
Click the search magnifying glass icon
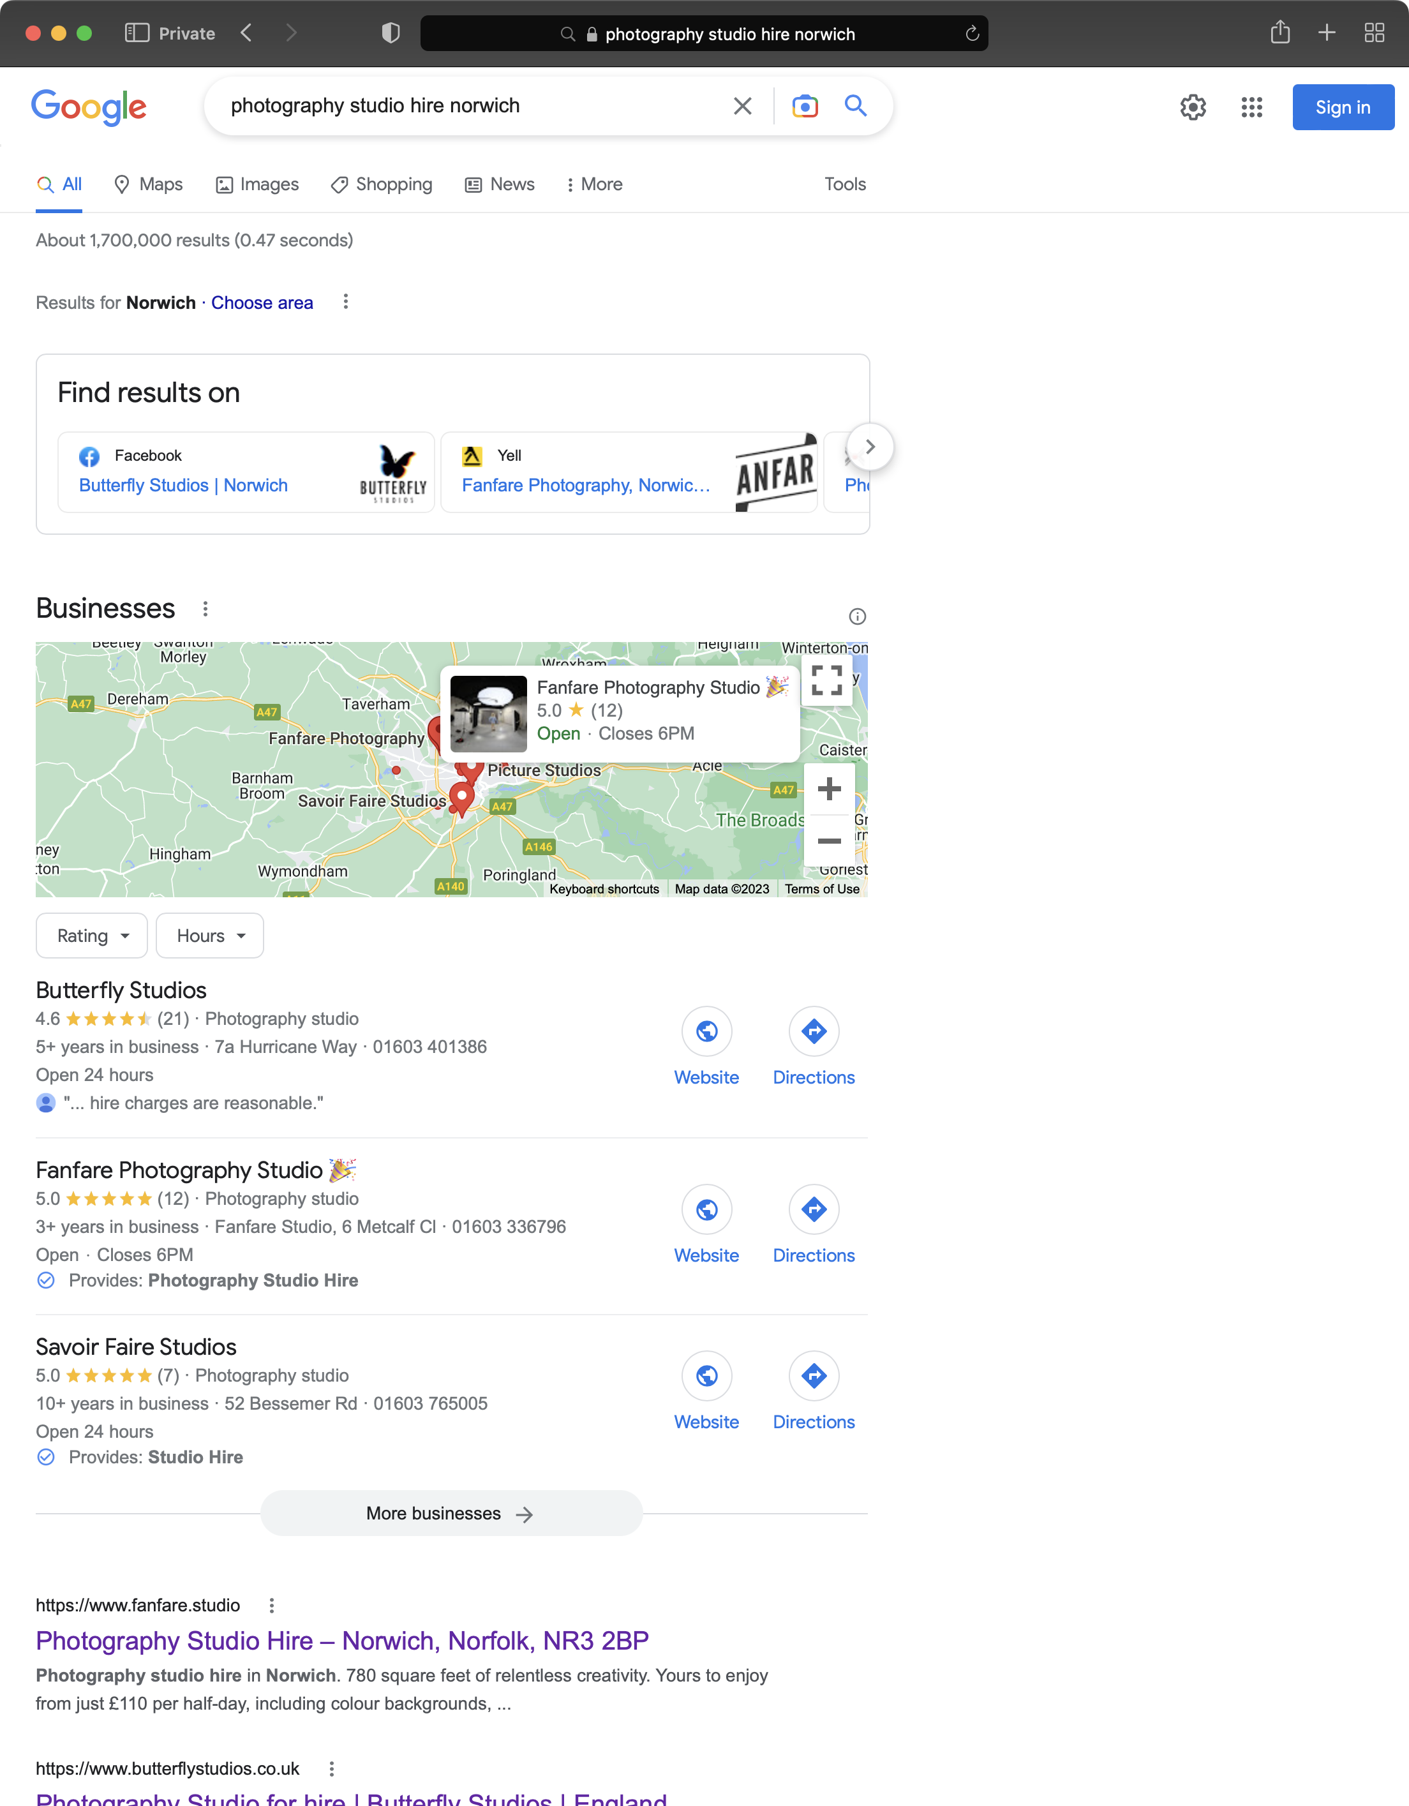855,105
